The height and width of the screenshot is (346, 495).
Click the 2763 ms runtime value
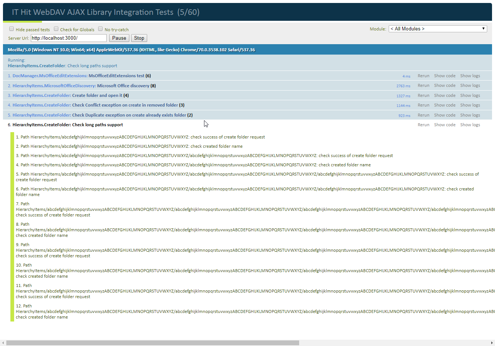[403, 86]
